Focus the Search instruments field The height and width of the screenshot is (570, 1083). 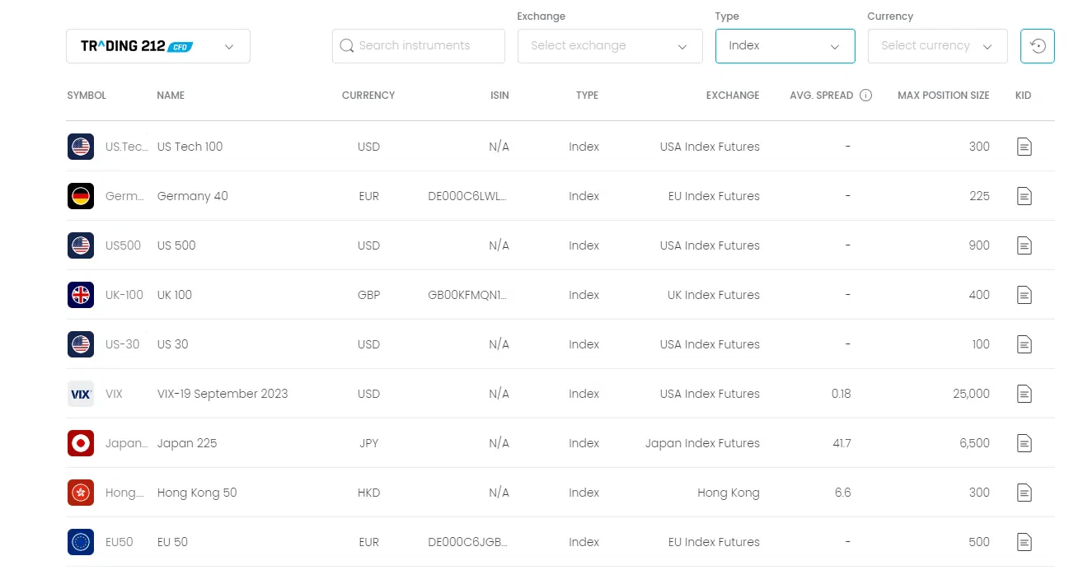coord(419,46)
